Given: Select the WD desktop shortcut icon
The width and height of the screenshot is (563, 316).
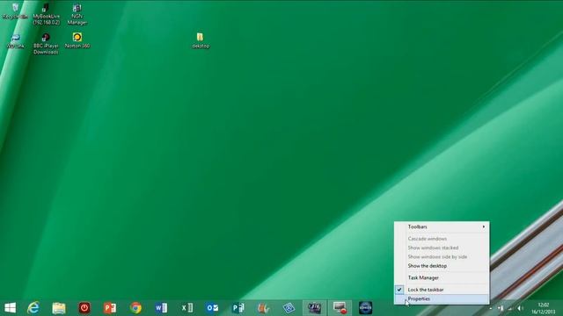Looking at the screenshot, I should tap(15, 41).
